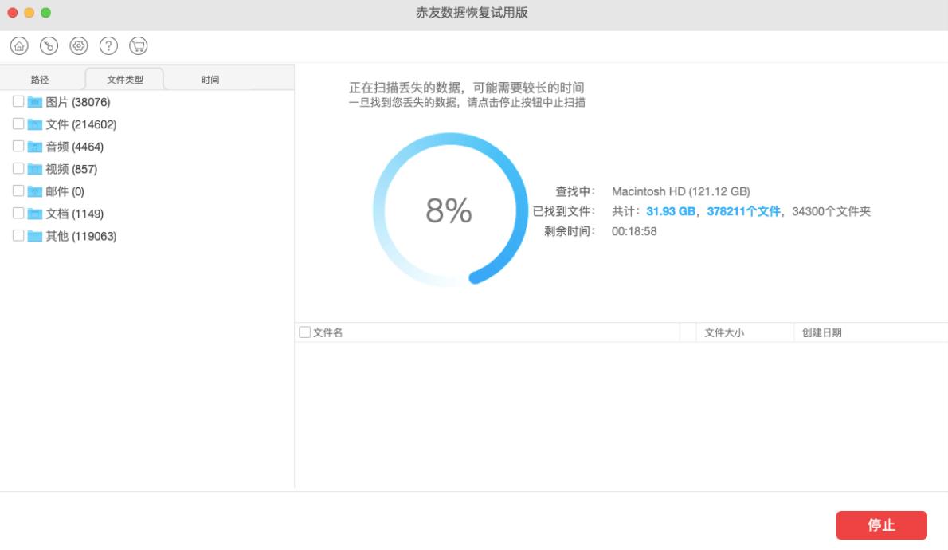Image resolution: width=948 pixels, height=550 pixels.
Task: Select the 文档 folder icon
Action: [34, 214]
